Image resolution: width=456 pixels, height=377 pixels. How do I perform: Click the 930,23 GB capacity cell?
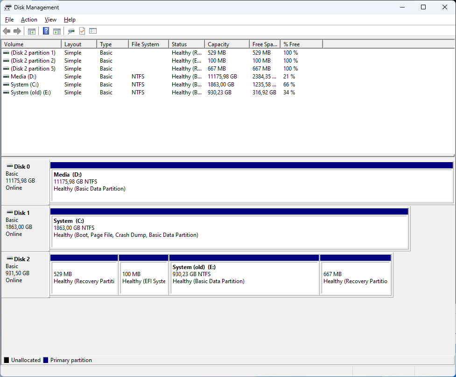tap(219, 92)
